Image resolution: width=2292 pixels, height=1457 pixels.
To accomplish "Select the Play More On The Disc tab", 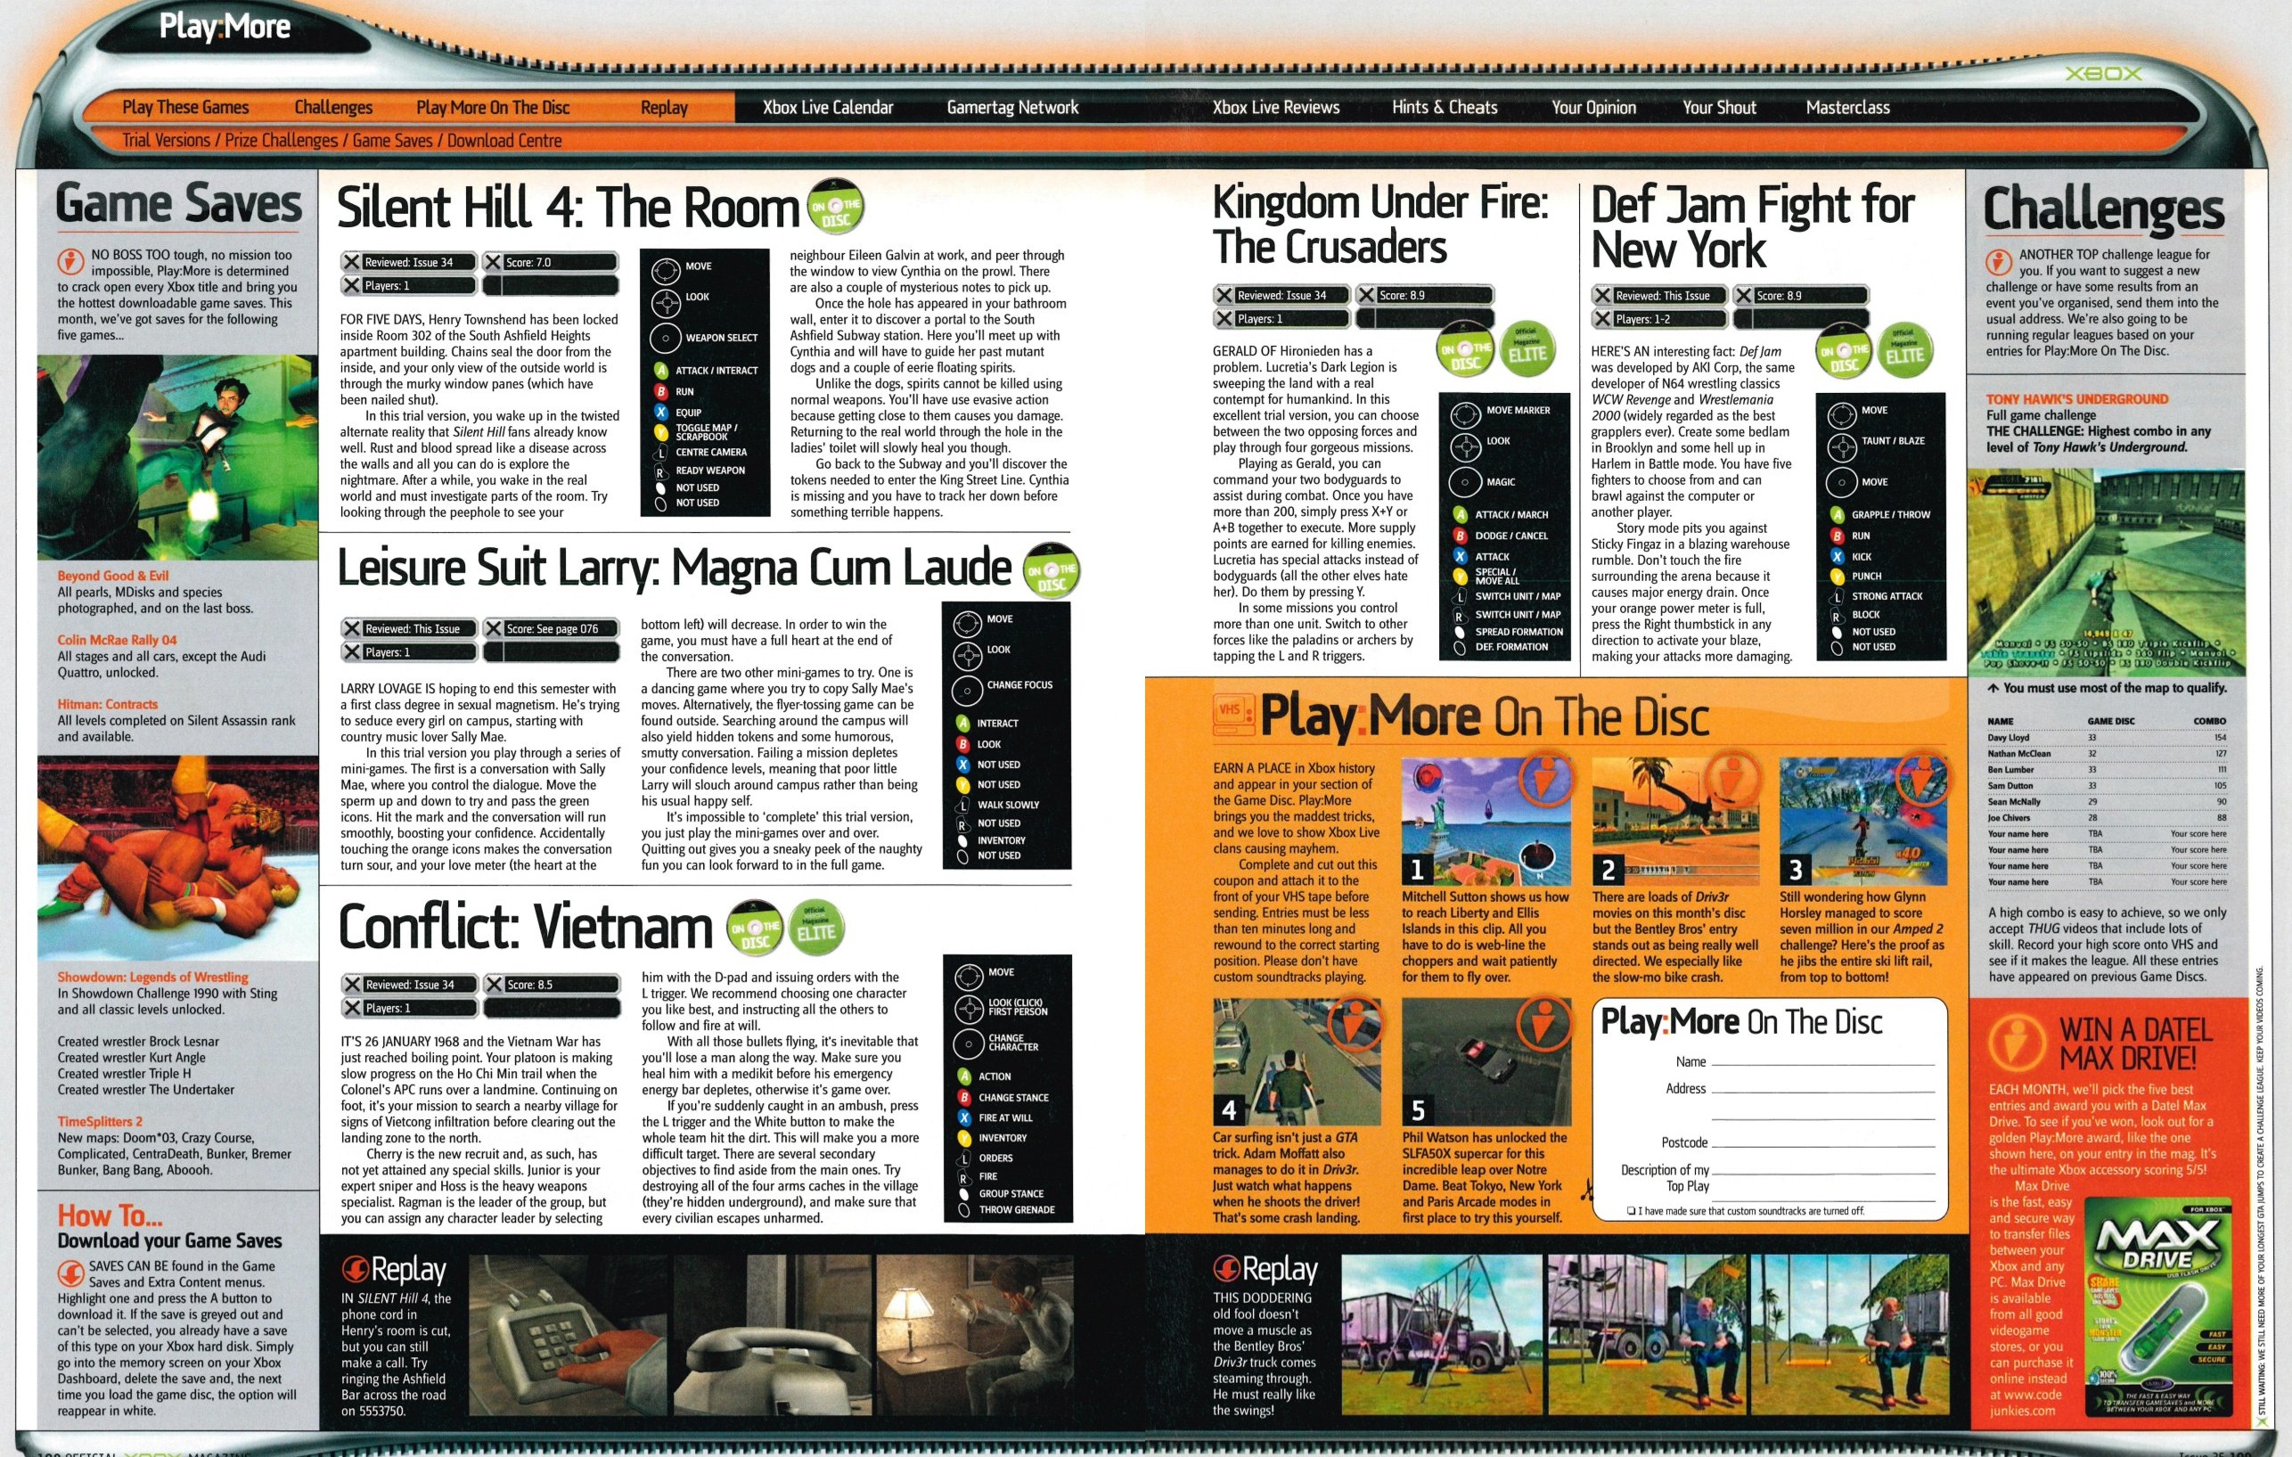I will click(x=492, y=108).
